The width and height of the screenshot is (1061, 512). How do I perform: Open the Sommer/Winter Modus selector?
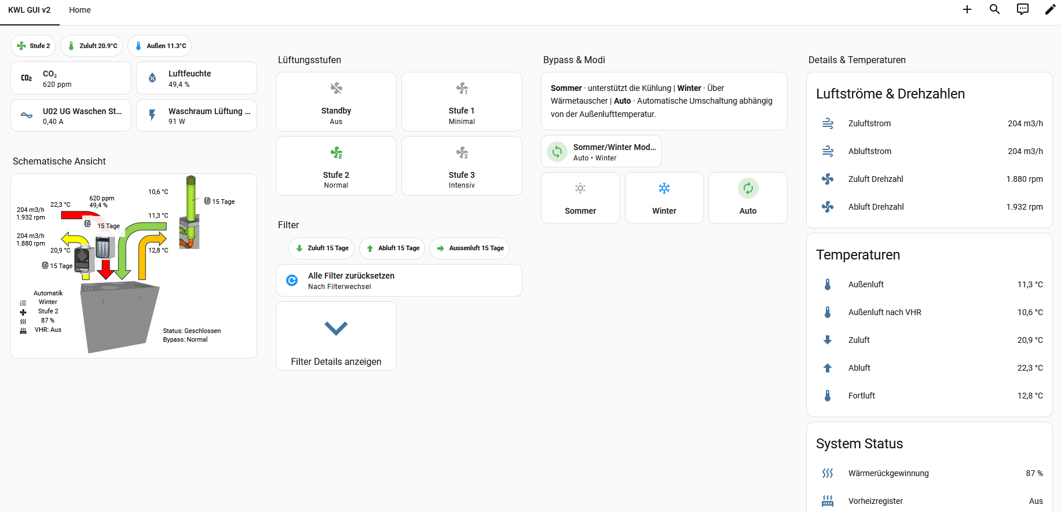[x=601, y=152]
